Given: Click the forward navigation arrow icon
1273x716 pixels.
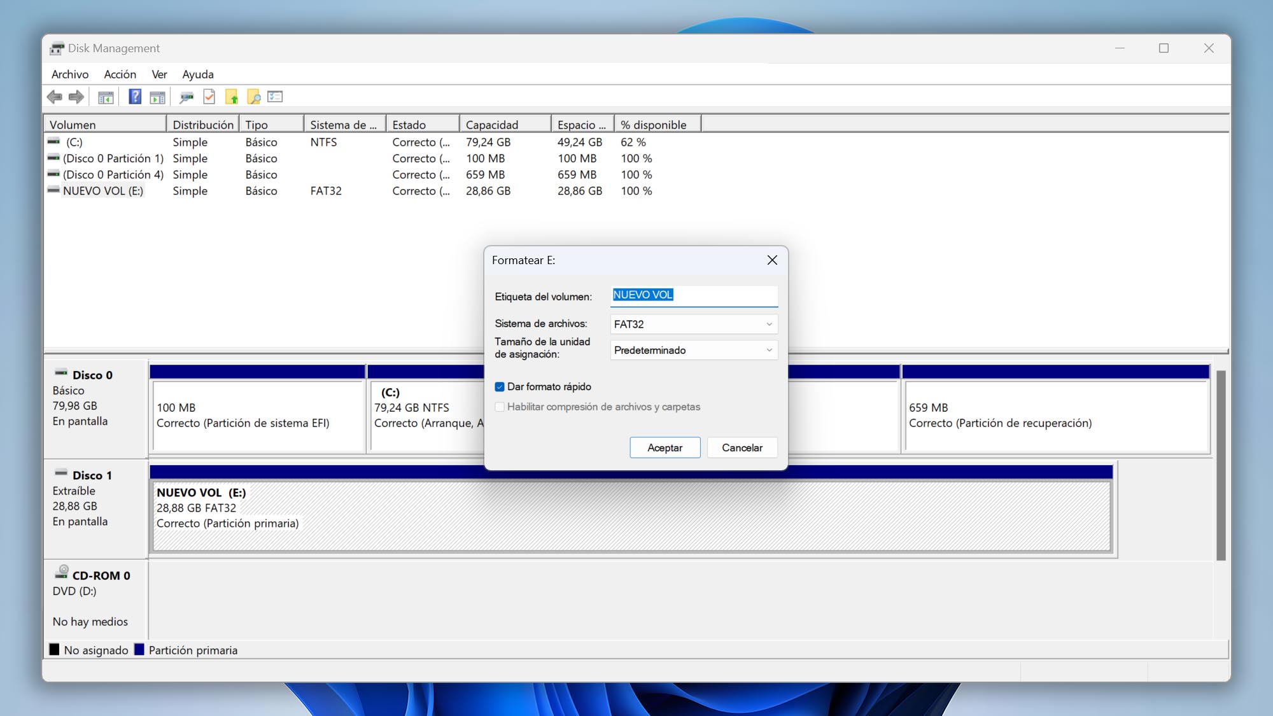Looking at the screenshot, I should 76,96.
